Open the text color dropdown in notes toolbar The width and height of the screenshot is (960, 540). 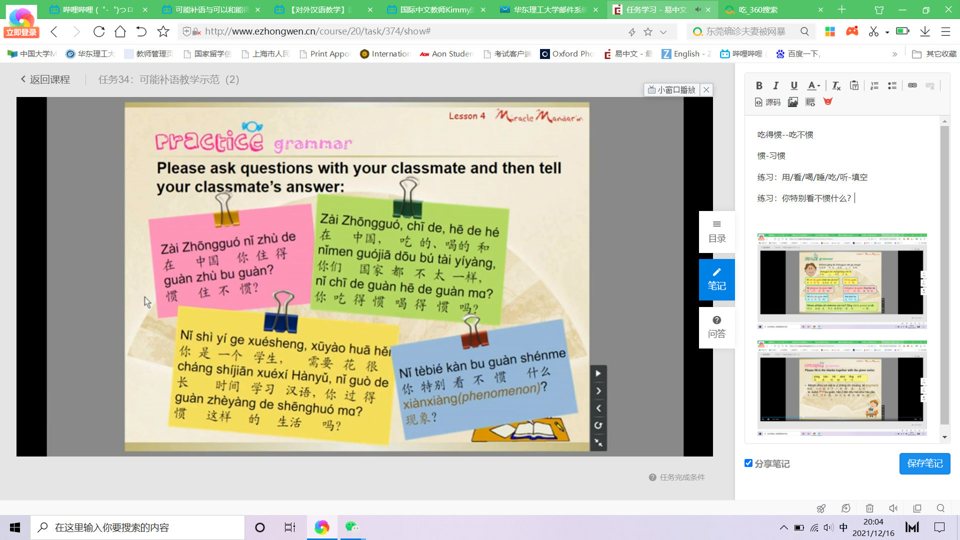tap(813, 85)
